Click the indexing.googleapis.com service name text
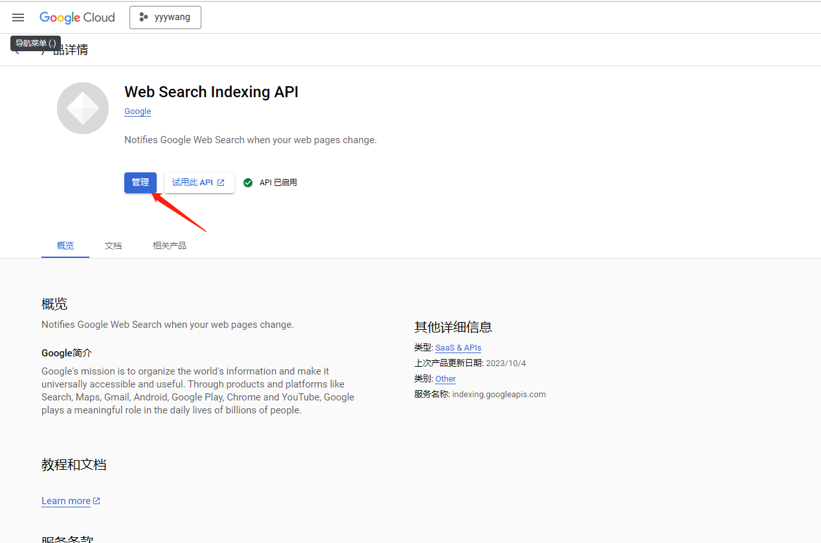This screenshot has width=821, height=543. (499, 395)
